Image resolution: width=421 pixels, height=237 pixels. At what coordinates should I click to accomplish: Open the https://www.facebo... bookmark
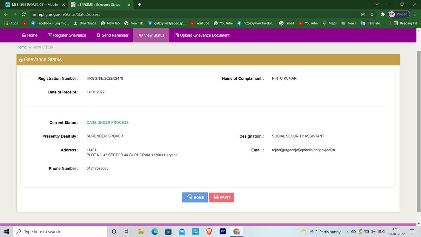(x=256, y=23)
